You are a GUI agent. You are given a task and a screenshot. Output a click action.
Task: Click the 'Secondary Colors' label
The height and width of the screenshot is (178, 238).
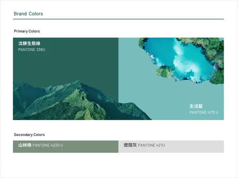tap(29, 135)
